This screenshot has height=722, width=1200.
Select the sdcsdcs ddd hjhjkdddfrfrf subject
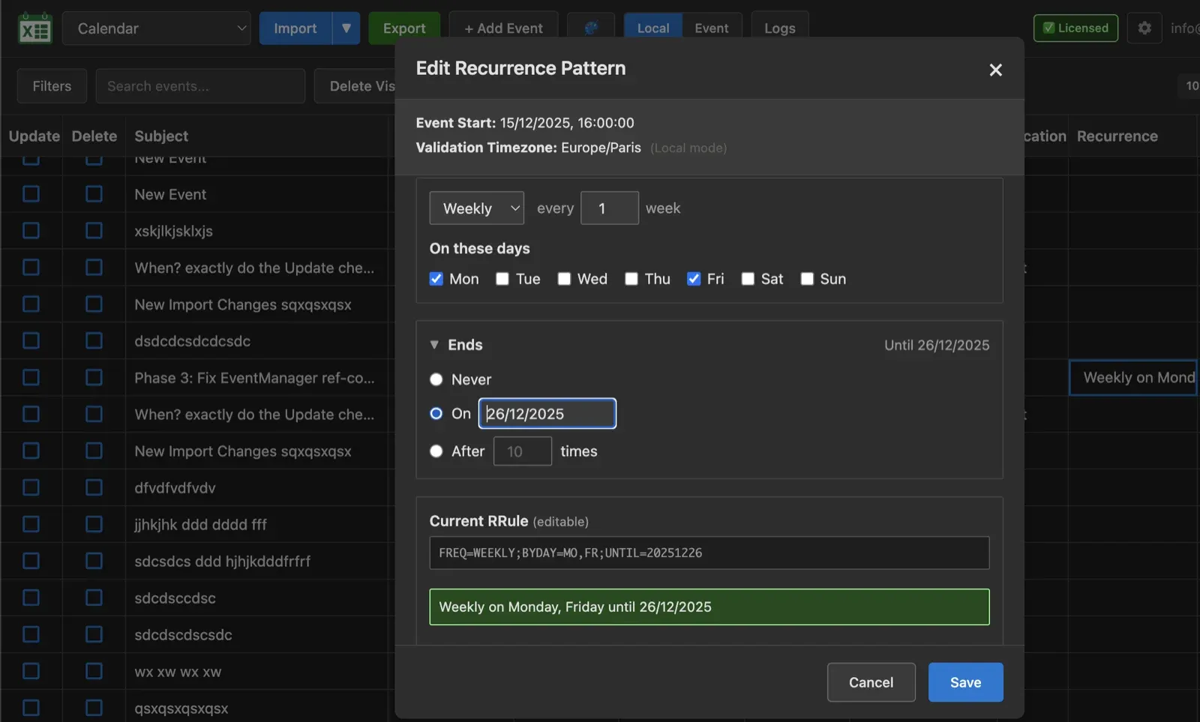tap(222, 562)
